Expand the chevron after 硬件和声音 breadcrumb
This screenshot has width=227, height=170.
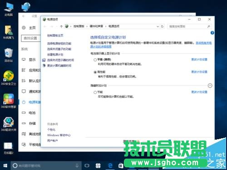(106, 26)
